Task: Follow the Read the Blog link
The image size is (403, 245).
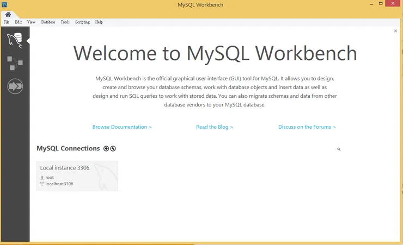Action: (214, 127)
